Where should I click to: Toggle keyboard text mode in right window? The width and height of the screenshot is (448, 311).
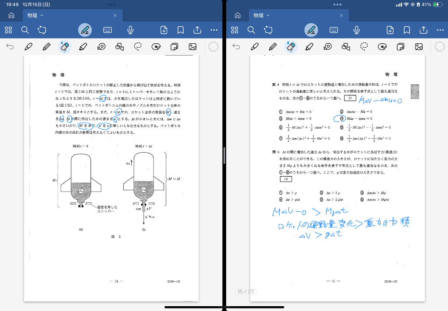(334, 30)
